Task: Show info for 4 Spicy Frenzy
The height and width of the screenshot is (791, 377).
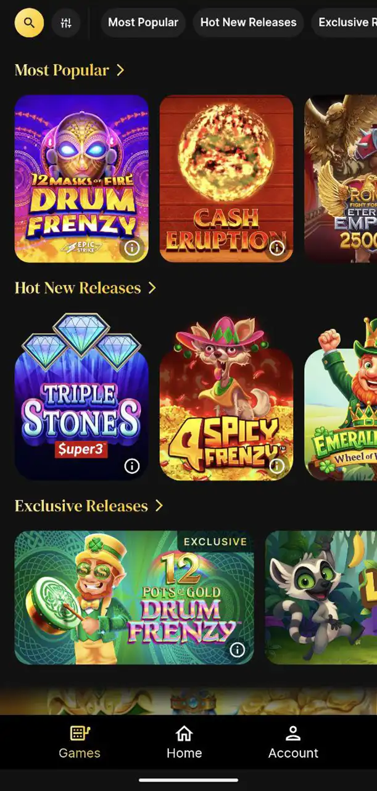Action: click(x=276, y=465)
